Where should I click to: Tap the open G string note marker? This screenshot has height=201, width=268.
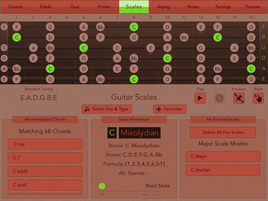tap(4, 48)
